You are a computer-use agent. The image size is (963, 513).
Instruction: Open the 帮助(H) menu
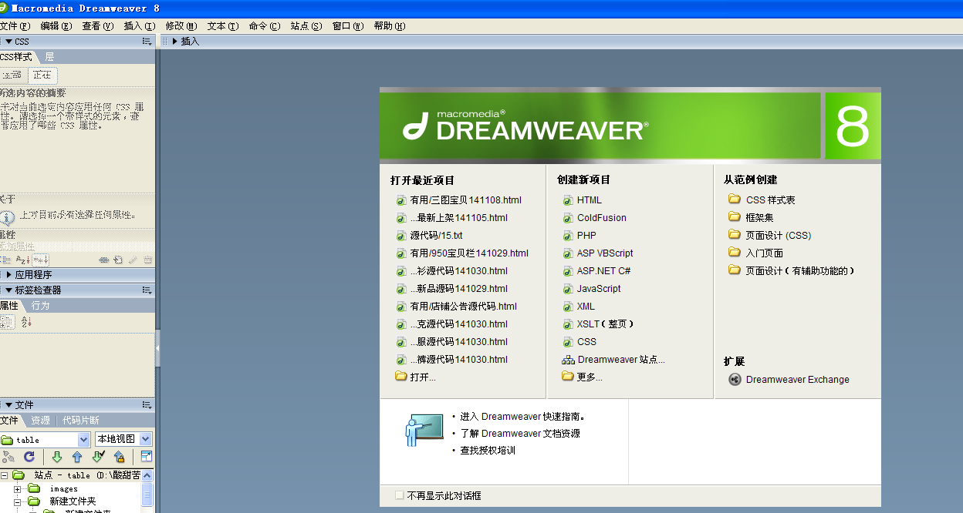pos(390,26)
